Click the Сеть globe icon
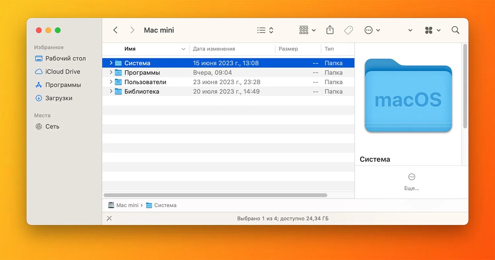The image size is (495, 260). tap(39, 127)
